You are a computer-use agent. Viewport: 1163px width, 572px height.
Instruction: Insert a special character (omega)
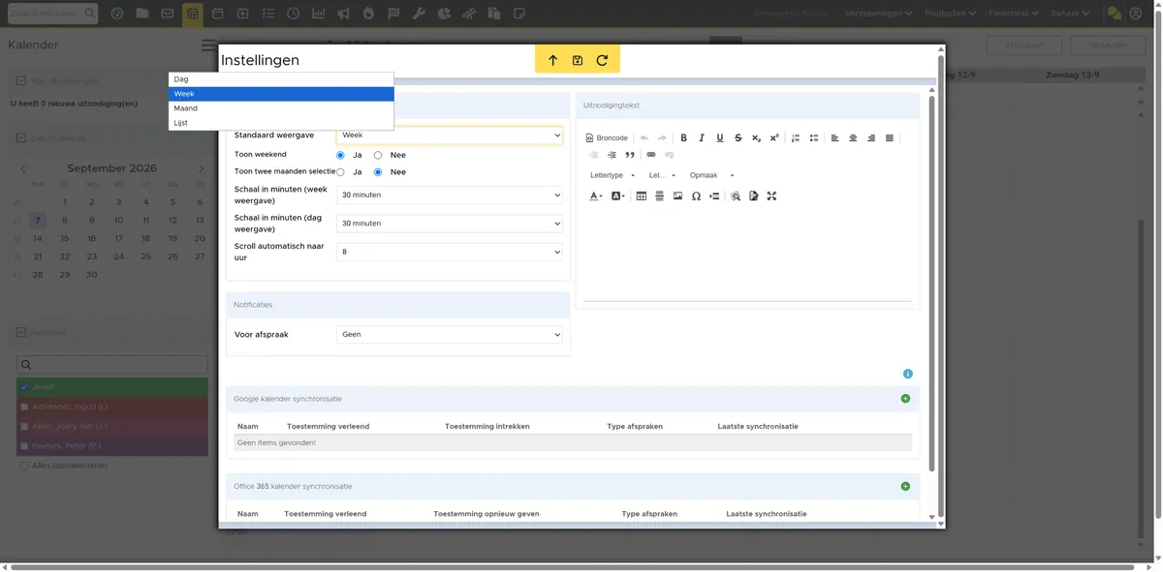(696, 196)
